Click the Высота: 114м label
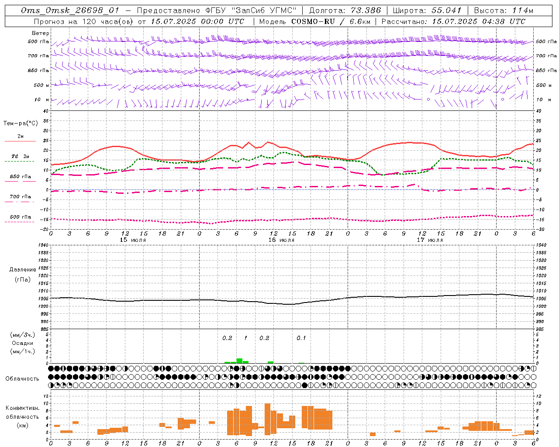 coord(504,11)
